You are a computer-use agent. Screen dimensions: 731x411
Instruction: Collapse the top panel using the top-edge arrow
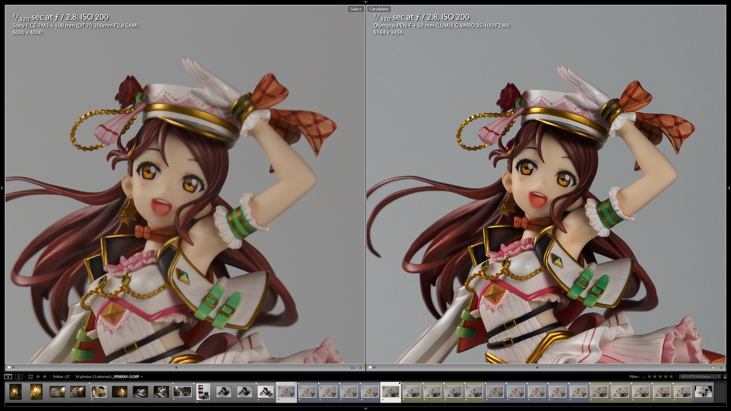(365, 2)
